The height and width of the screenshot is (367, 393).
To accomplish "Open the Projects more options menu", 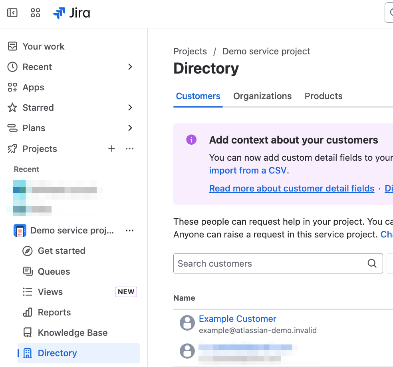I will pyautogui.click(x=129, y=148).
